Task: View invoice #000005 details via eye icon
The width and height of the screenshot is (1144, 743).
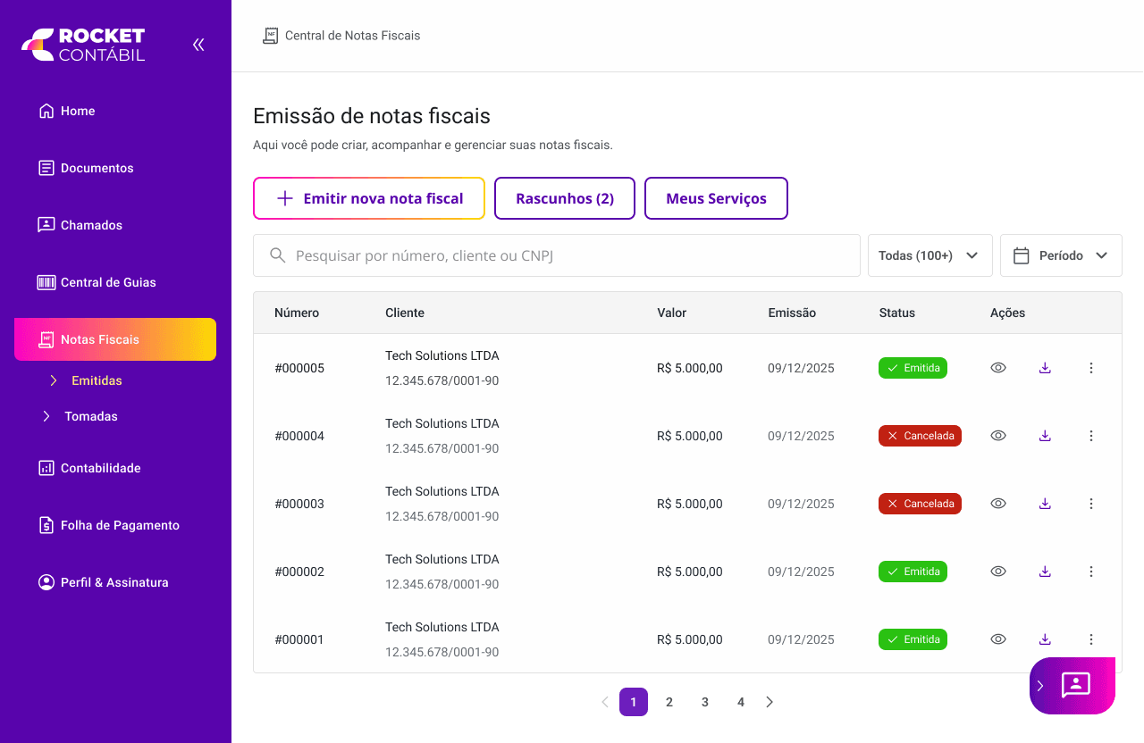Action: tap(998, 368)
